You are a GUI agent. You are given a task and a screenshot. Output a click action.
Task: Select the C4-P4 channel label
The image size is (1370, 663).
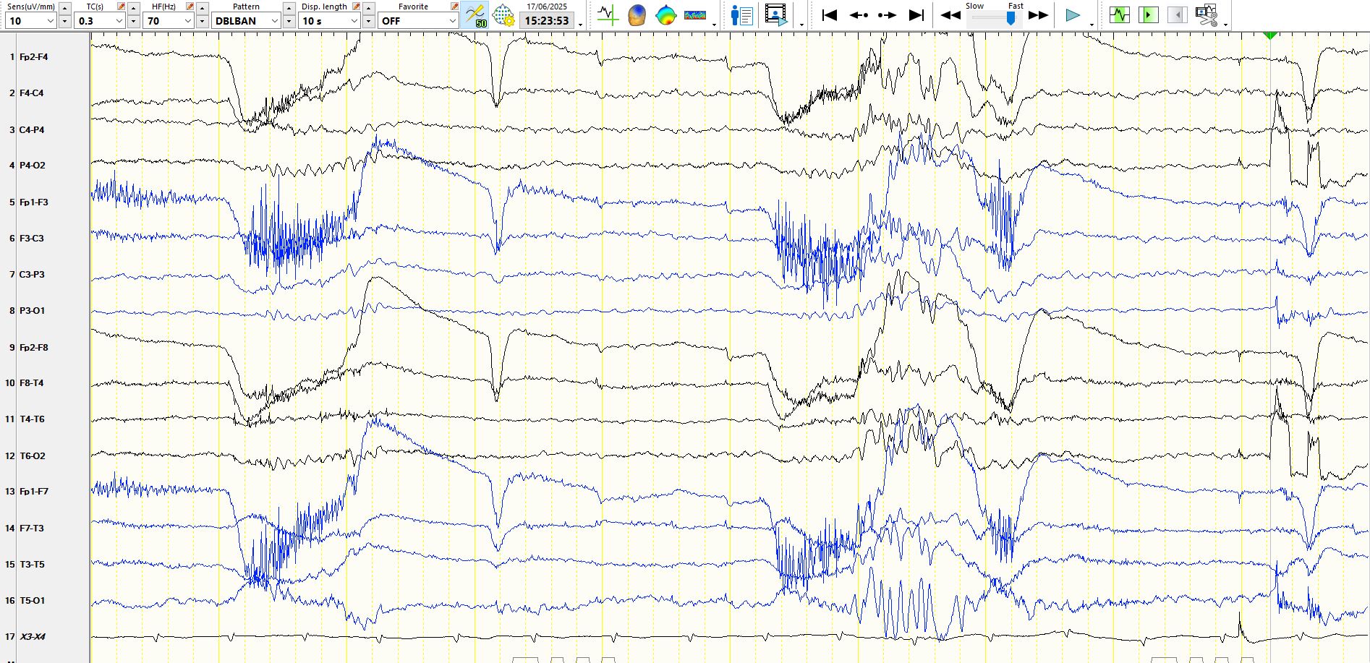tap(31, 129)
